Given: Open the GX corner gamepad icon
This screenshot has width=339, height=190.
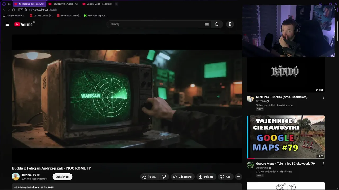Looking at the screenshot, I should [x=10, y=4].
